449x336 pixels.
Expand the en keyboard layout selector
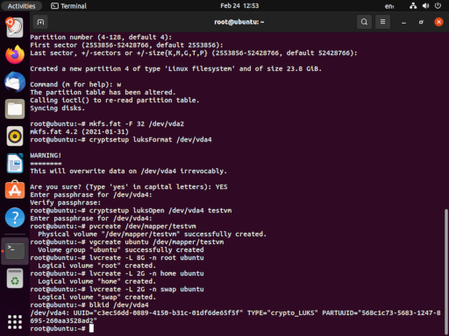point(389,6)
